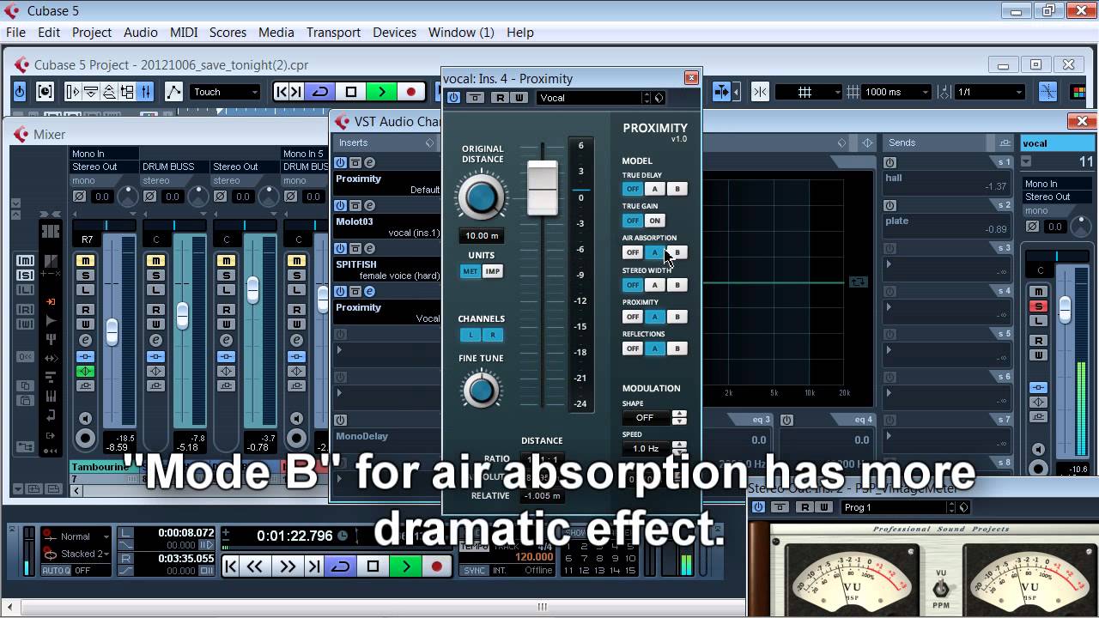The width and height of the screenshot is (1099, 618).
Task: Set True Delay to B
Action: pyautogui.click(x=677, y=189)
